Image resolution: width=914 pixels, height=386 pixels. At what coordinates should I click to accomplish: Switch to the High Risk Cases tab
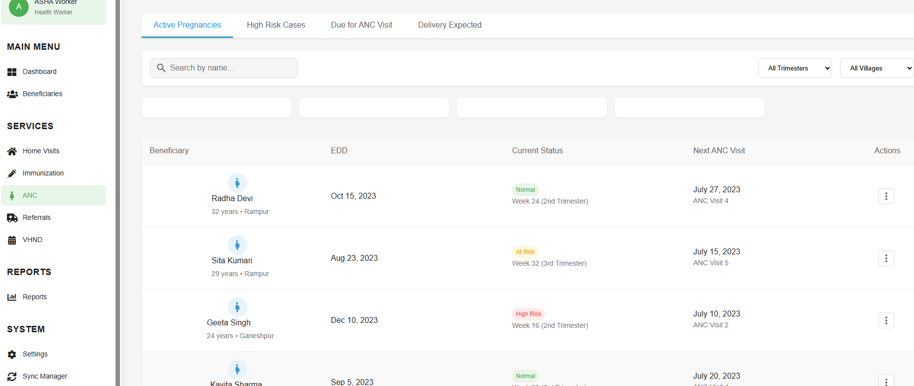(x=276, y=25)
